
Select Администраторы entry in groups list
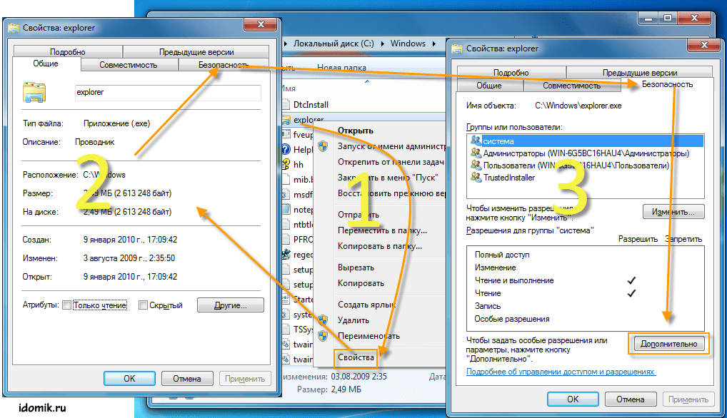click(586, 153)
